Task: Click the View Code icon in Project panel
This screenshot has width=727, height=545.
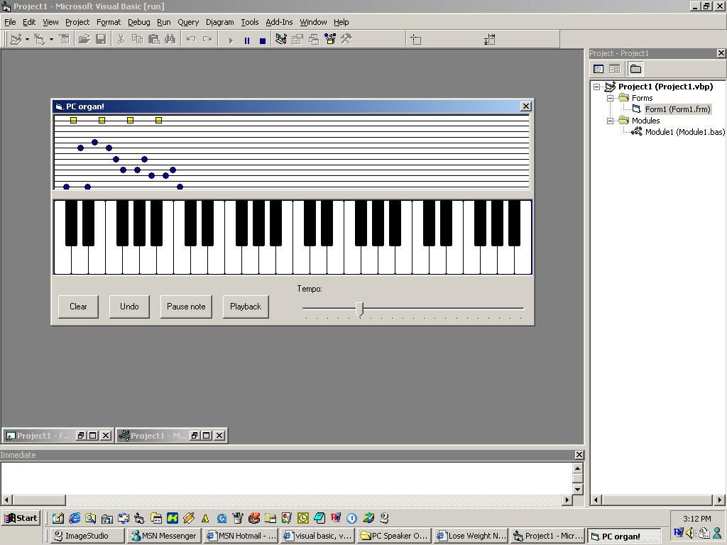Action: [x=598, y=69]
